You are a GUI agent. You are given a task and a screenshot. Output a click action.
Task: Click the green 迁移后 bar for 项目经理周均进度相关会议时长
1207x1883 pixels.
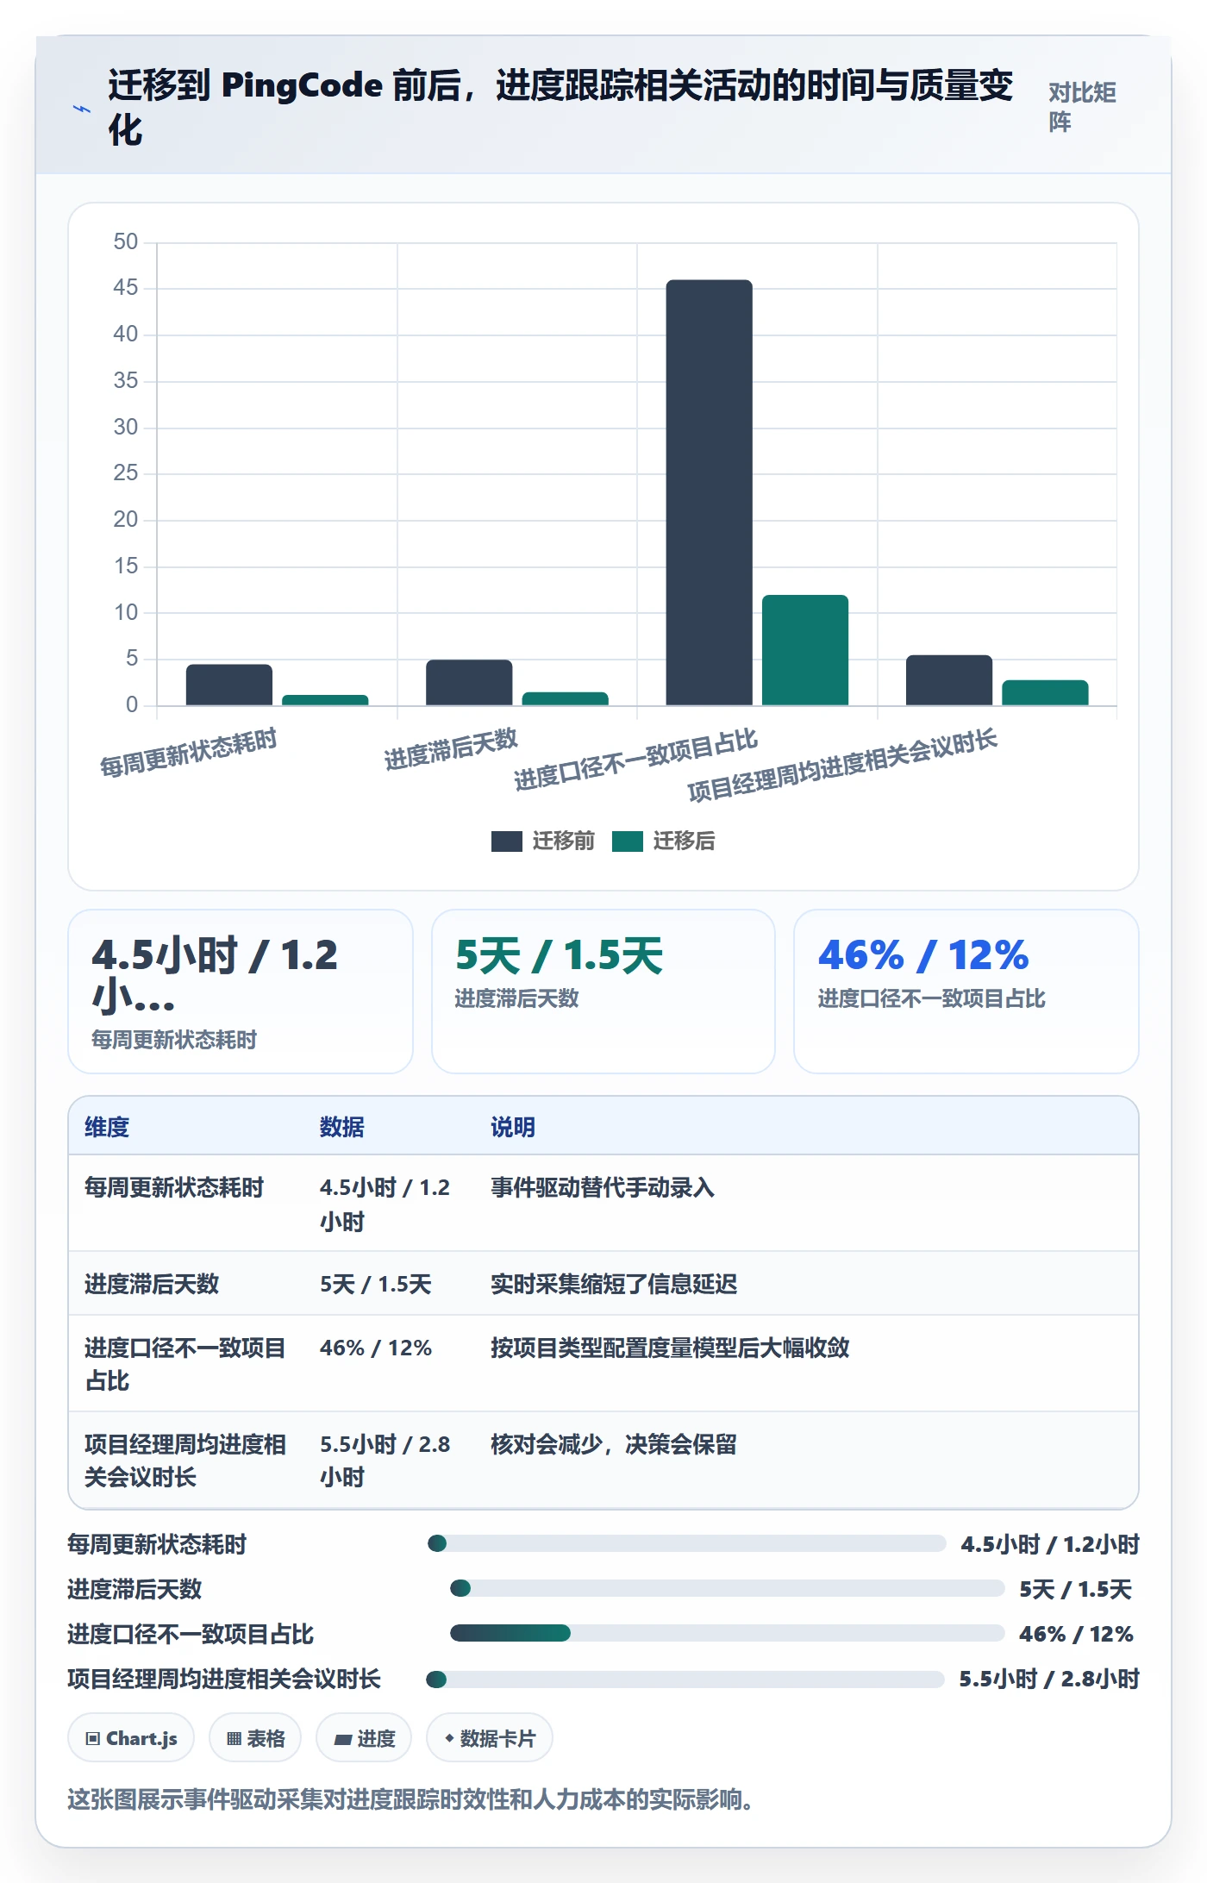(x=1045, y=692)
